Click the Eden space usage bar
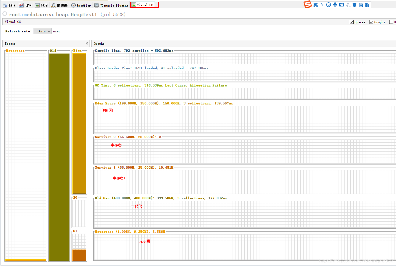Screen dimensions: 396x266 pos(79,123)
